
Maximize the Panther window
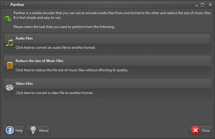coord(202,5)
